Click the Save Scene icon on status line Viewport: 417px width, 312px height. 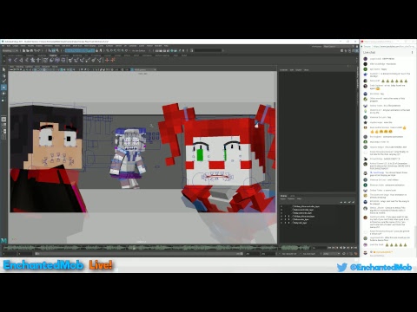pyautogui.click(x=31, y=50)
